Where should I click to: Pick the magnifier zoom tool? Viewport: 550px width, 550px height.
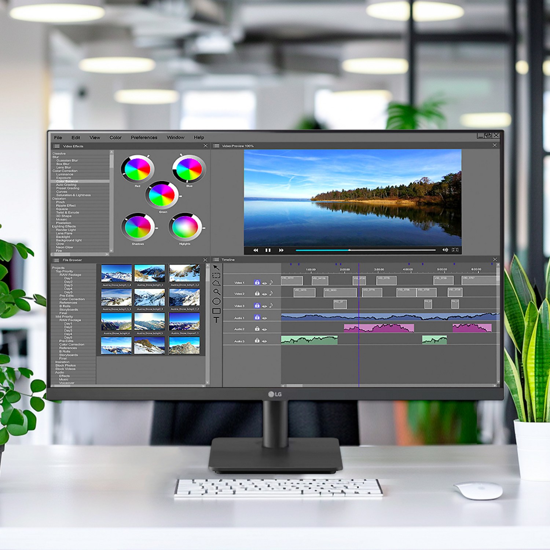click(217, 292)
